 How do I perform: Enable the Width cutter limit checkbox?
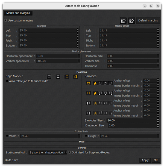click(x=7, y=136)
